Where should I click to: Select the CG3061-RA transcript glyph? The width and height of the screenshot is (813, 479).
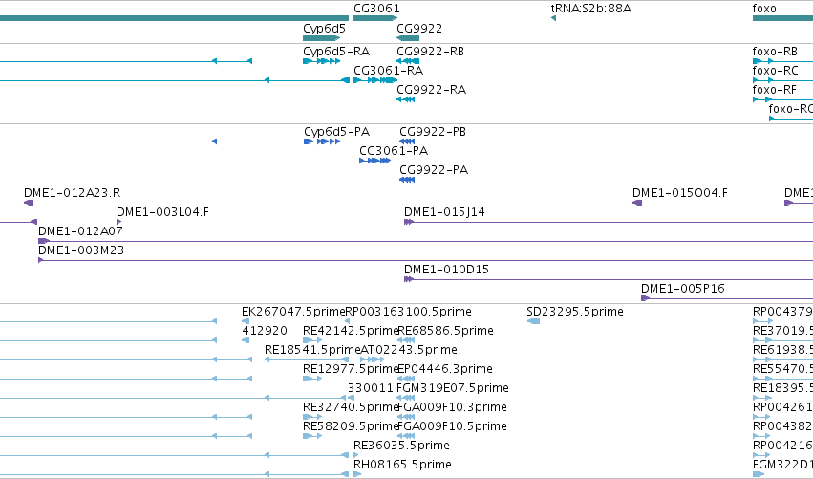tap(375, 80)
